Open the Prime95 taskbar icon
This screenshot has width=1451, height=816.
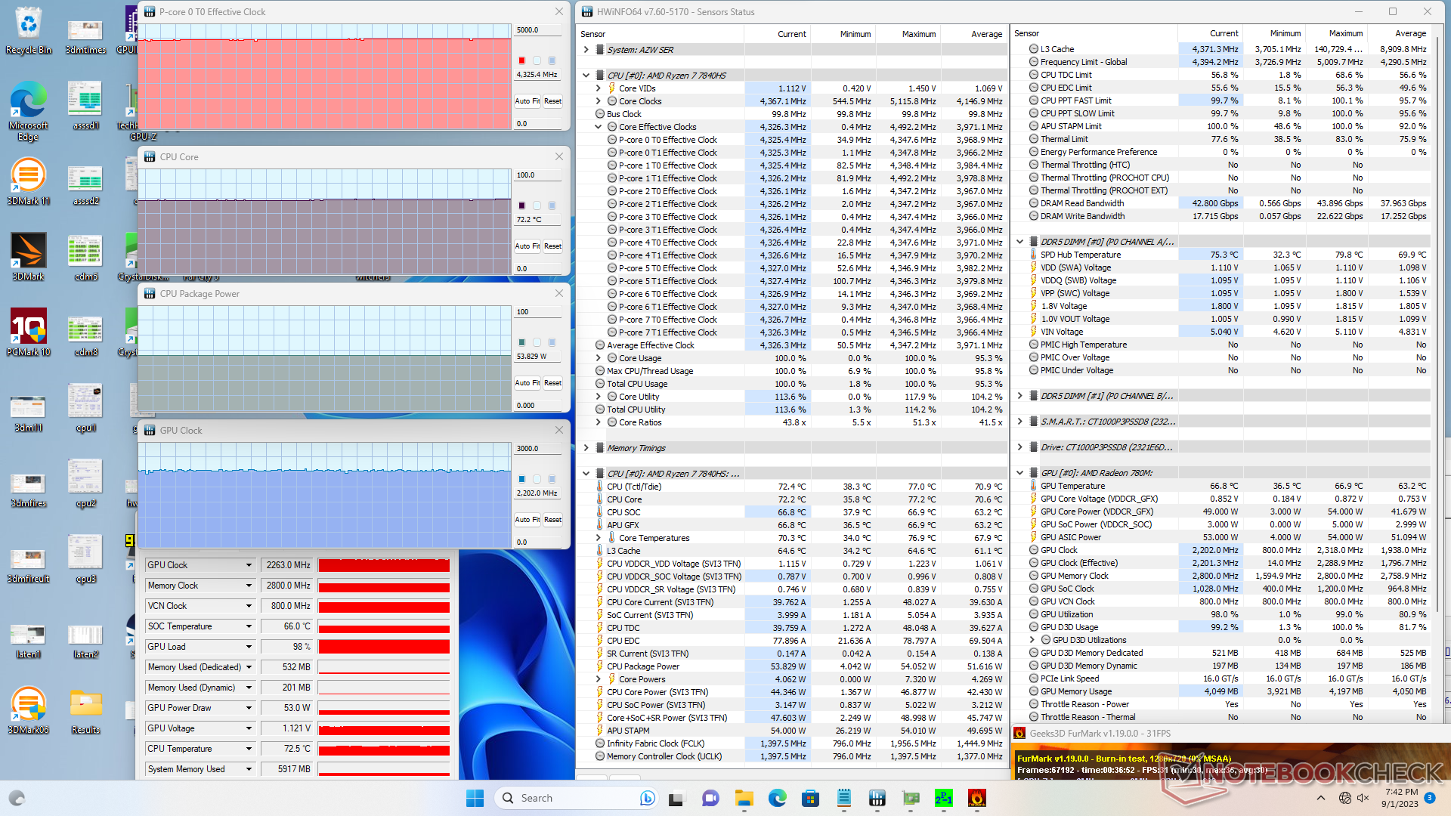[943, 798]
